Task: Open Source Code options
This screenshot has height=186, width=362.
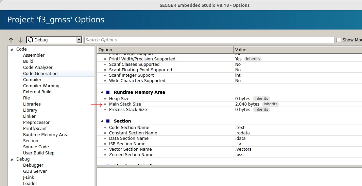Action: click(x=36, y=147)
